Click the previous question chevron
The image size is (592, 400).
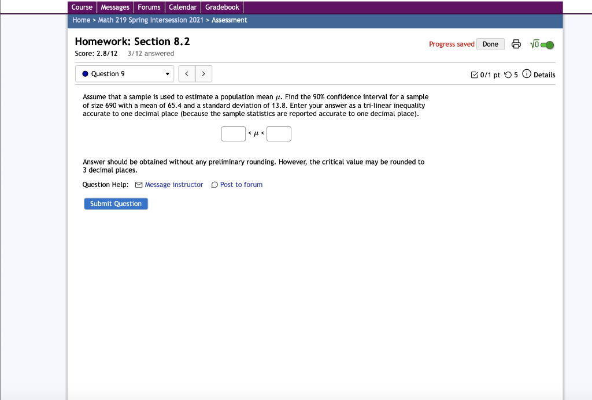(x=187, y=73)
